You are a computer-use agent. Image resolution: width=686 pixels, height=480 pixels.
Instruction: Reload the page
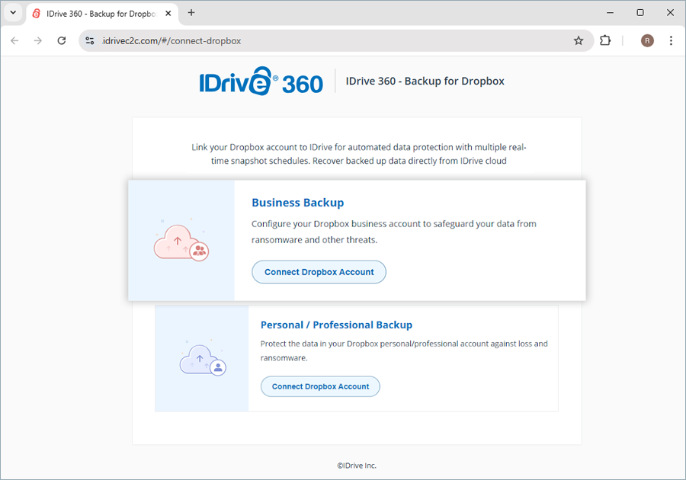click(x=62, y=40)
